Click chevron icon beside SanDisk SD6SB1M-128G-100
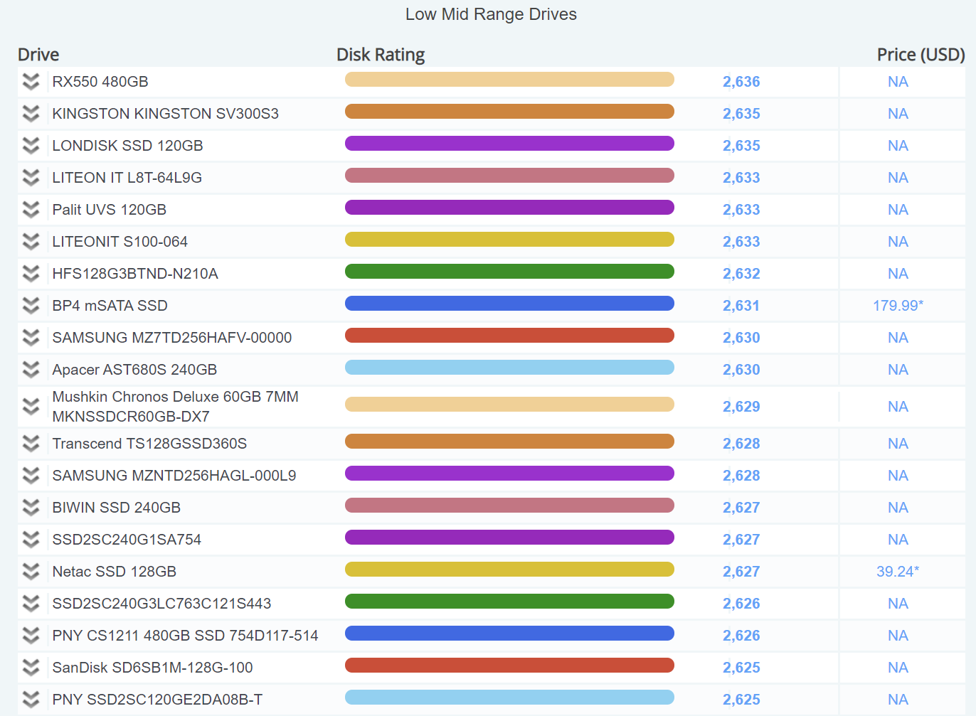The height and width of the screenshot is (716, 976). 31,668
